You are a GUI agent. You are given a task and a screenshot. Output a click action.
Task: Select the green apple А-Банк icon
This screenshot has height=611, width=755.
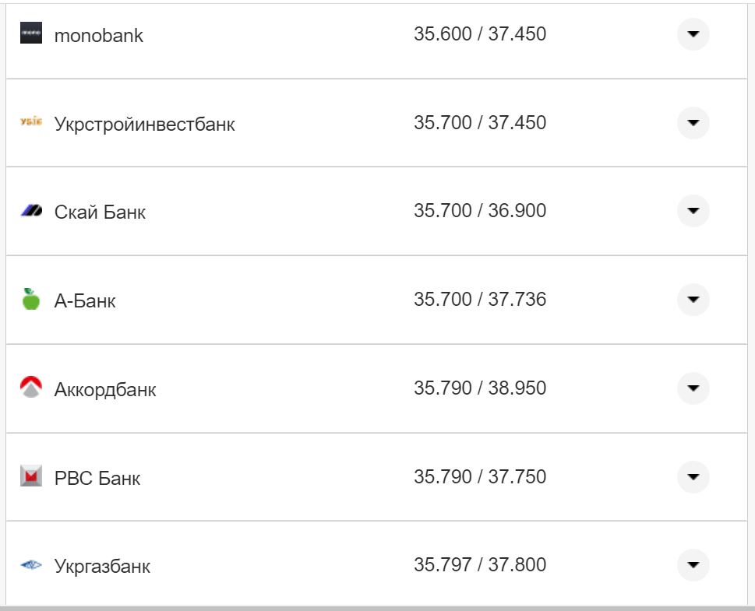coord(30,300)
